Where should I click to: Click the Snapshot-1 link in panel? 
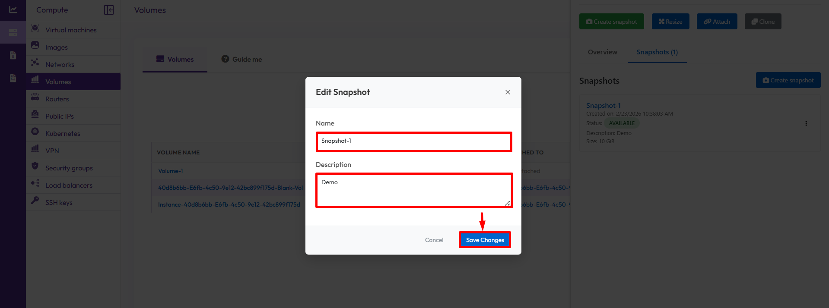point(603,106)
